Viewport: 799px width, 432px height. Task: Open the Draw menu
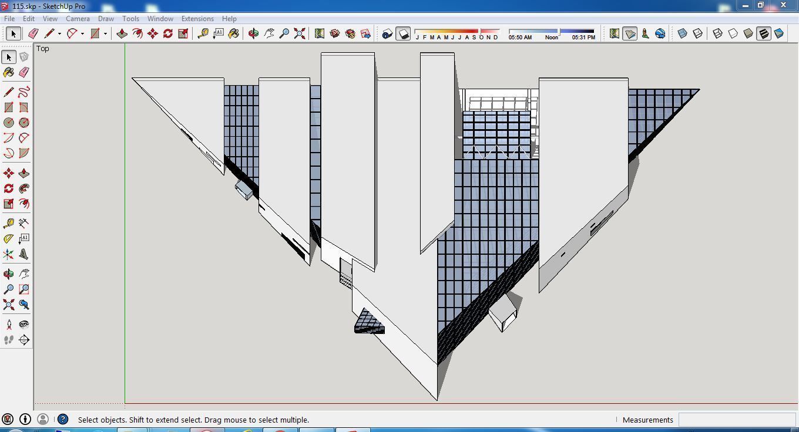[x=106, y=19]
